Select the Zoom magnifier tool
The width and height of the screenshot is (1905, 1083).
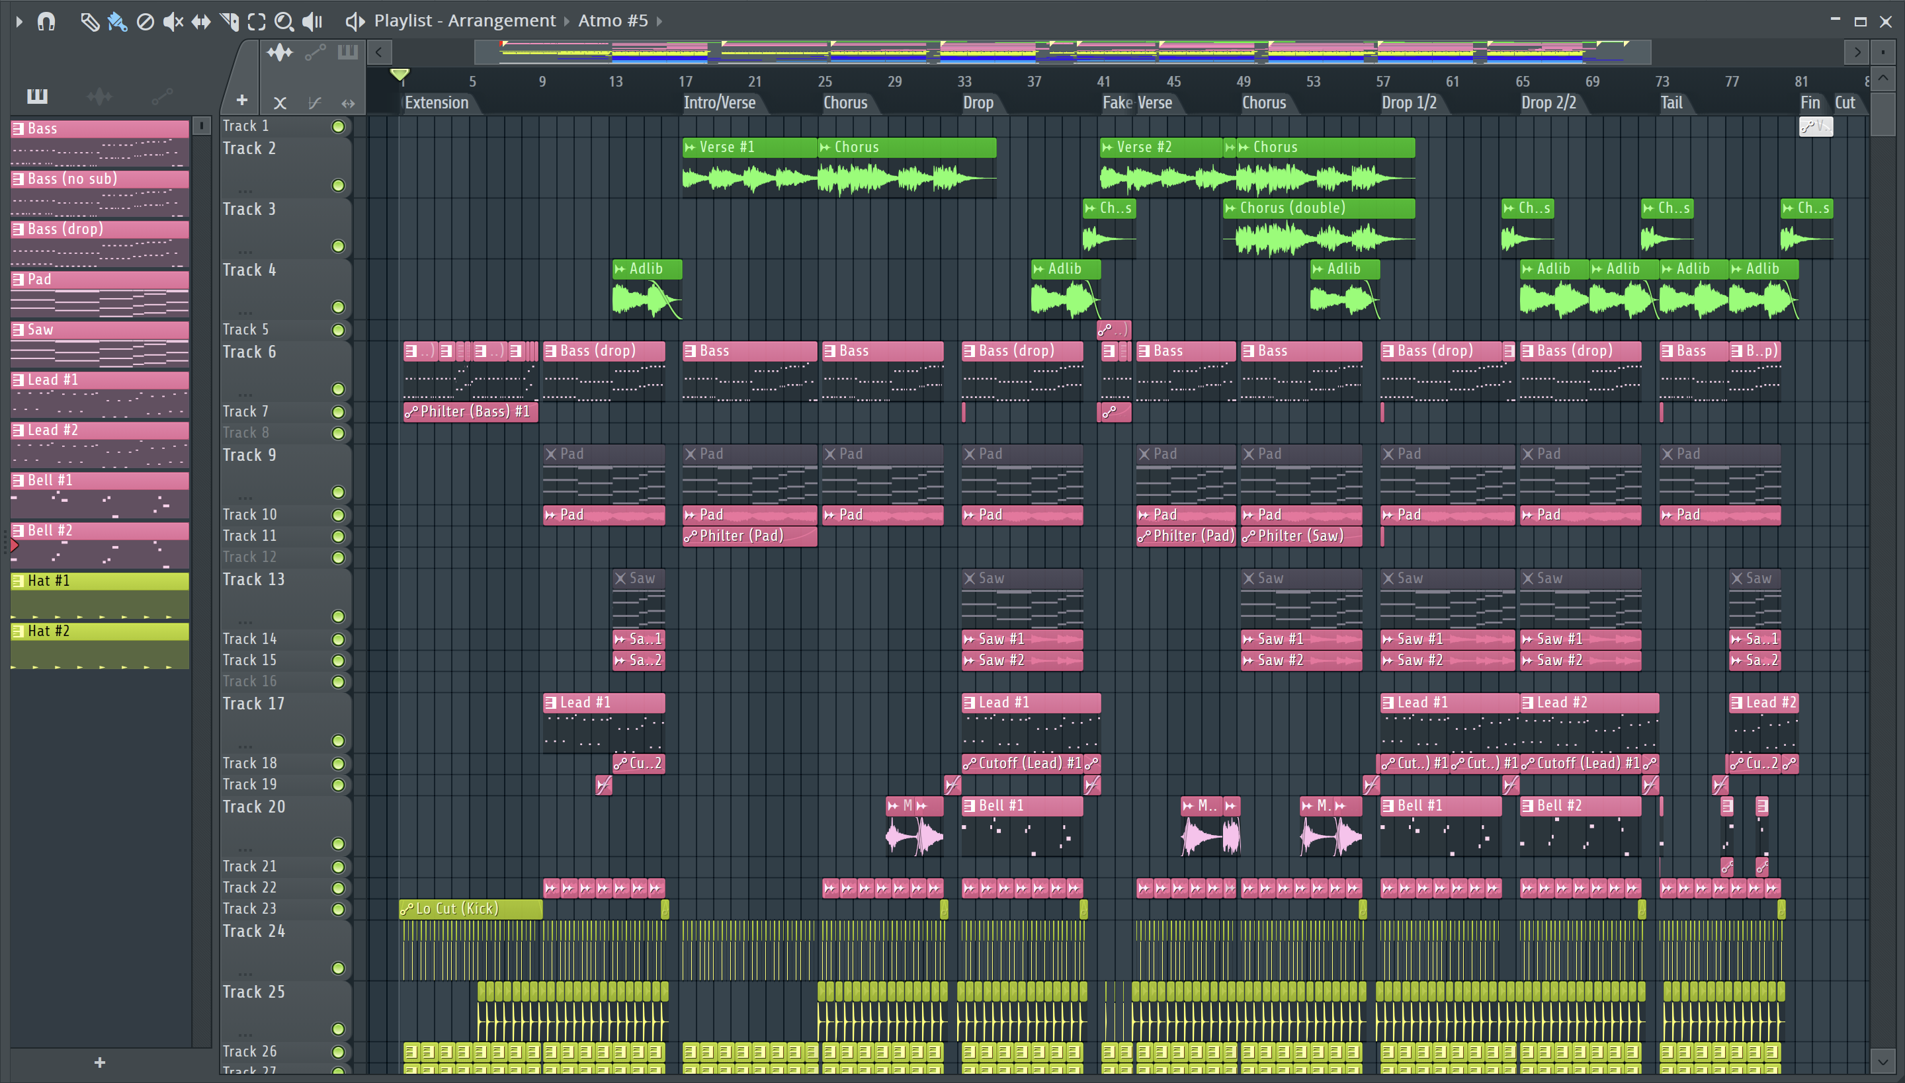point(284,22)
